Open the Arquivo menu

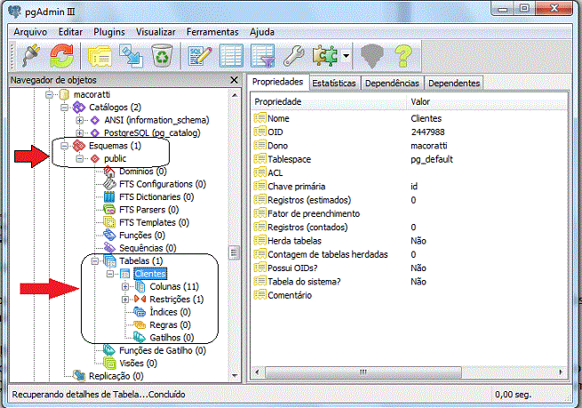tap(30, 32)
